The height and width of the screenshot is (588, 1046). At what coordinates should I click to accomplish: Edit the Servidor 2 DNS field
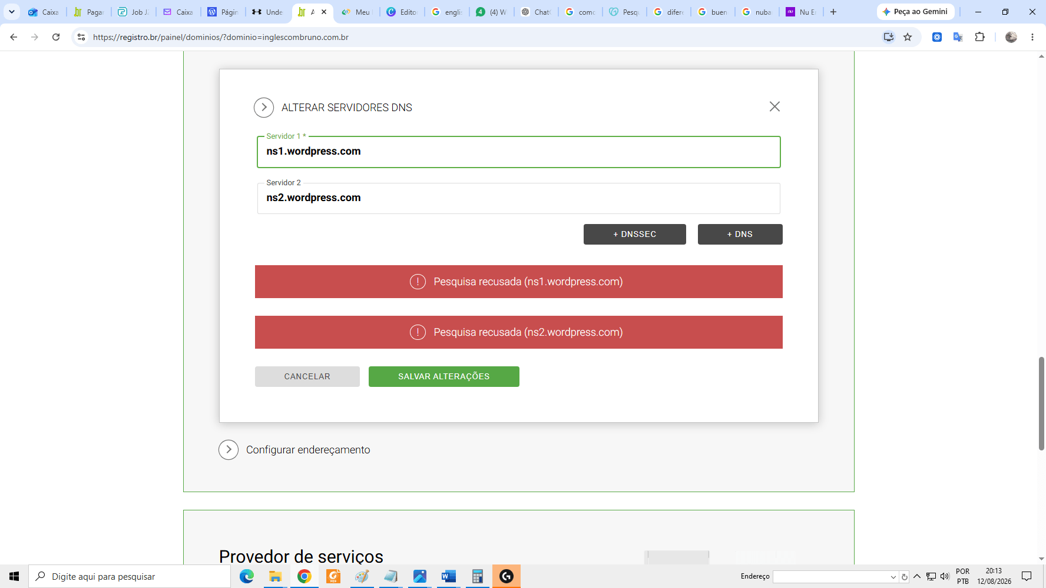(519, 198)
